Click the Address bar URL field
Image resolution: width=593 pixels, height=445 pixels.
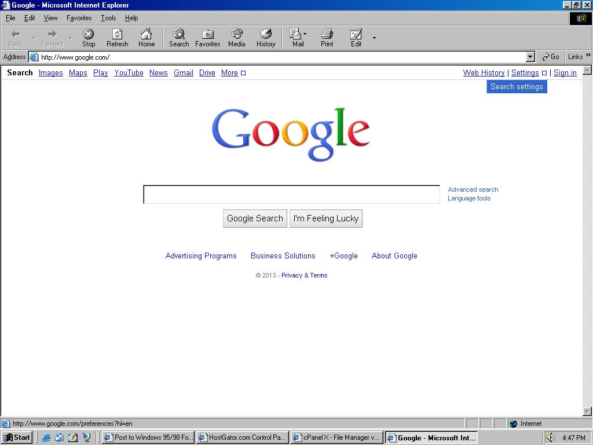pos(283,57)
